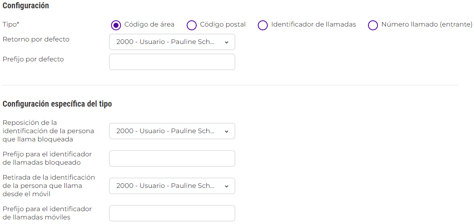Click the Tipo* field label
The image size is (474, 224).
[11, 24]
